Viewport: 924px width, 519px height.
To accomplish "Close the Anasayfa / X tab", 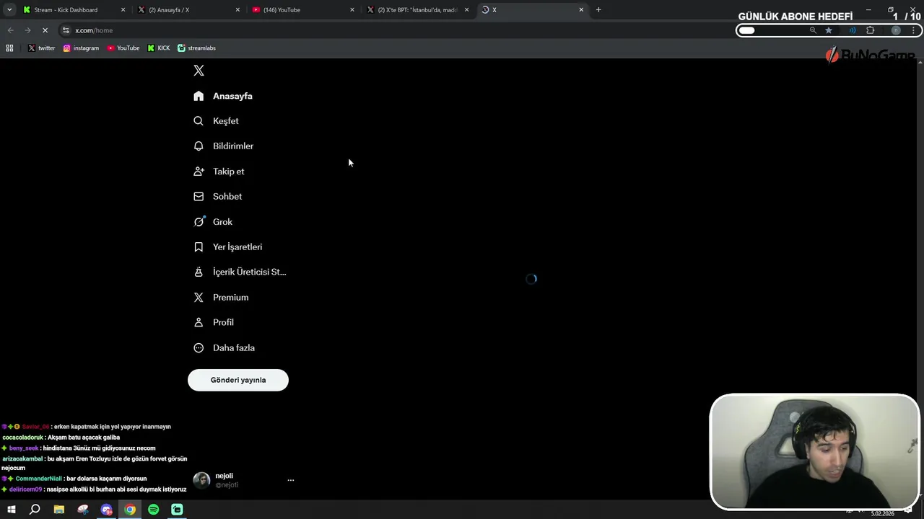I will [237, 10].
